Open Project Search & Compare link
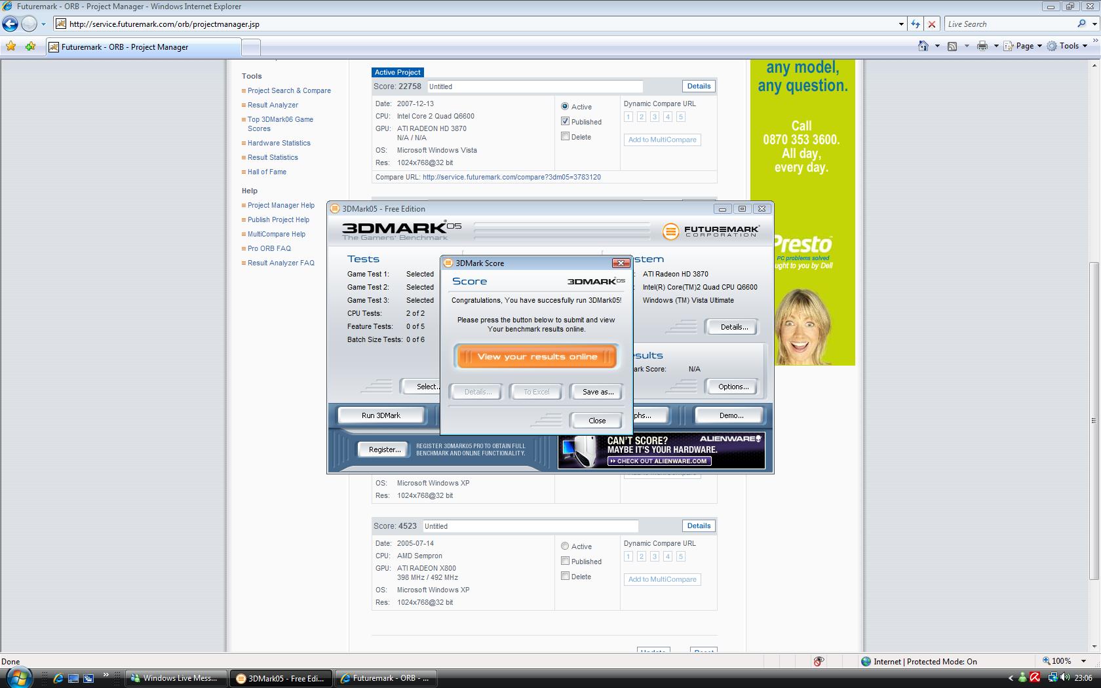 [x=289, y=90]
